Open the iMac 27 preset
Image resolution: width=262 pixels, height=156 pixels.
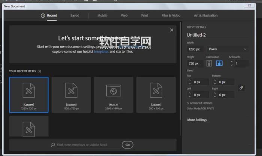tap(113, 95)
